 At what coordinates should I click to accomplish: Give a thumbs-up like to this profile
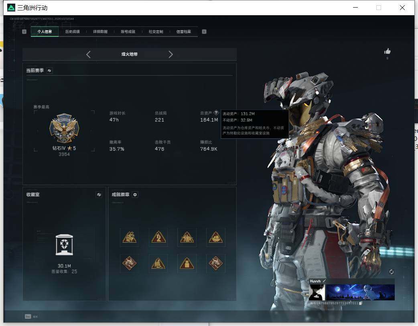pyautogui.click(x=388, y=51)
